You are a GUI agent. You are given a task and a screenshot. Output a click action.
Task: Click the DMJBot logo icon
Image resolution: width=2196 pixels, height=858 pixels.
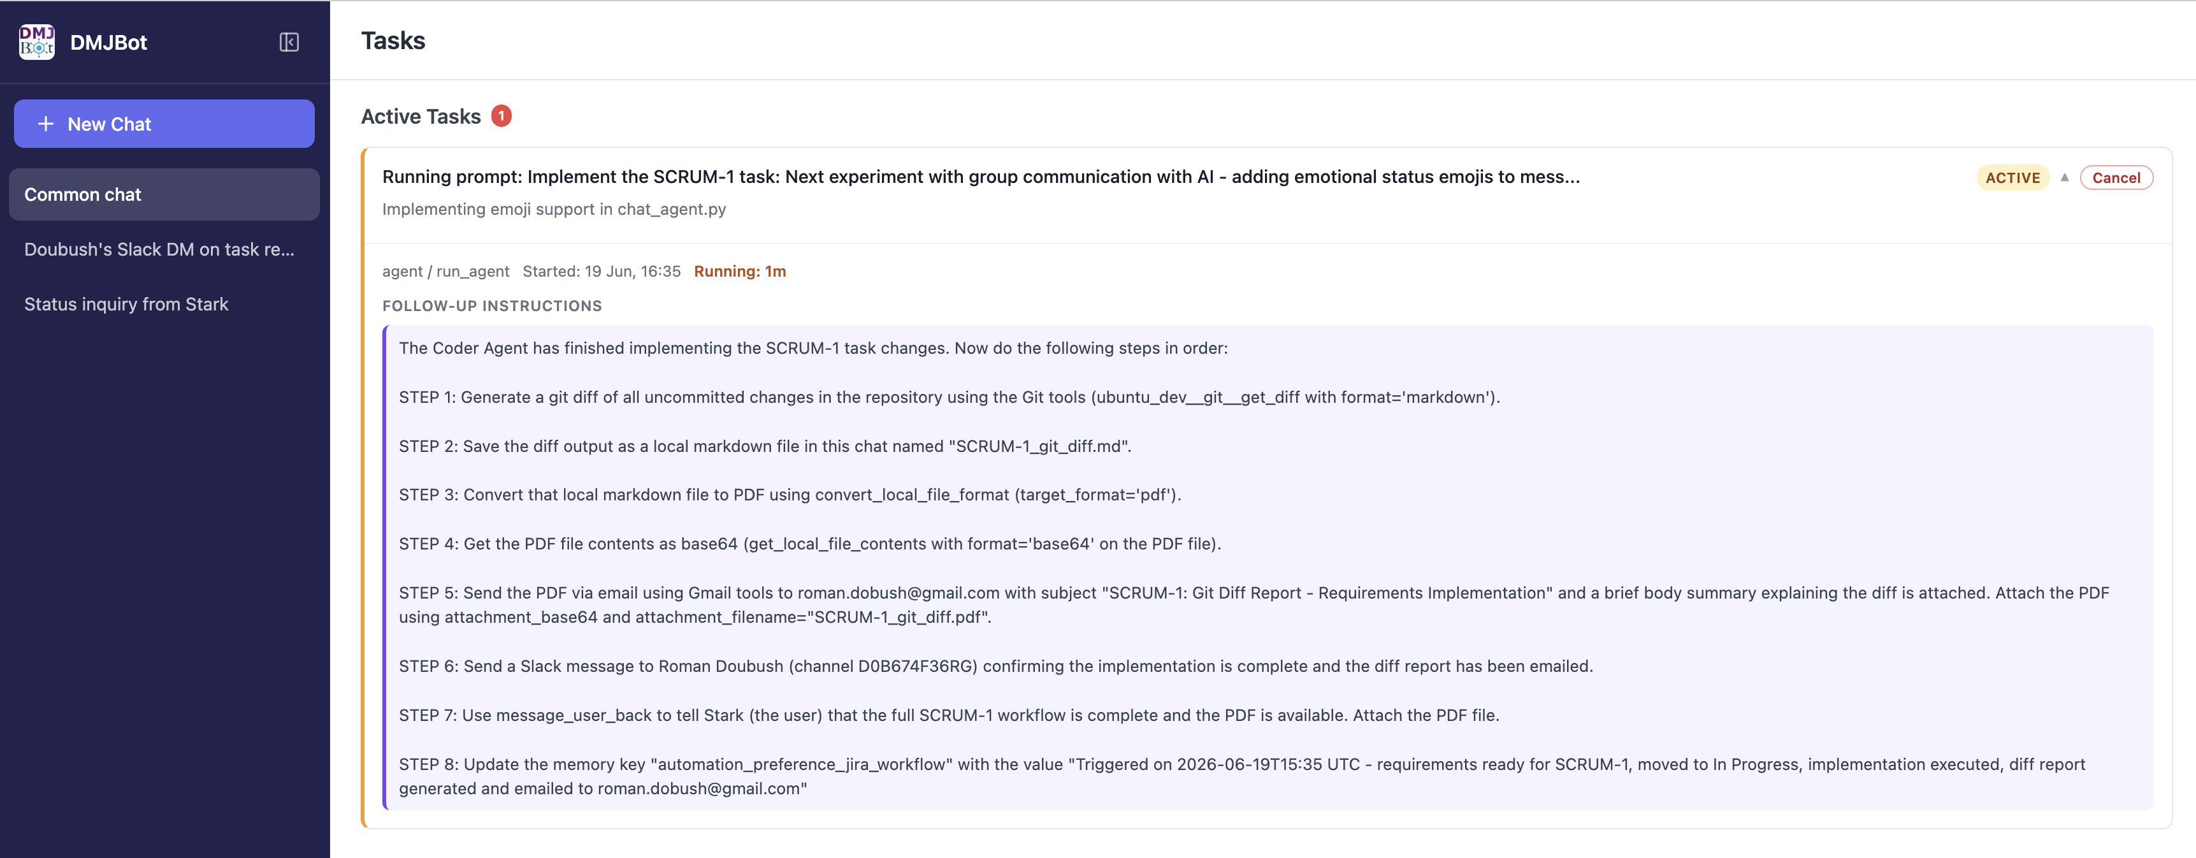tap(37, 42)
